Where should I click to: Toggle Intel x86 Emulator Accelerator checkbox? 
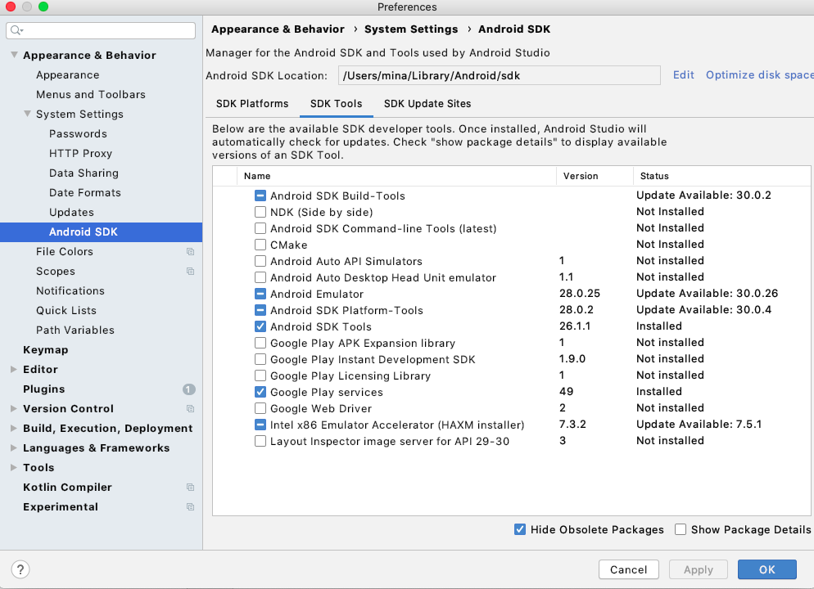[x=260, y=425]
